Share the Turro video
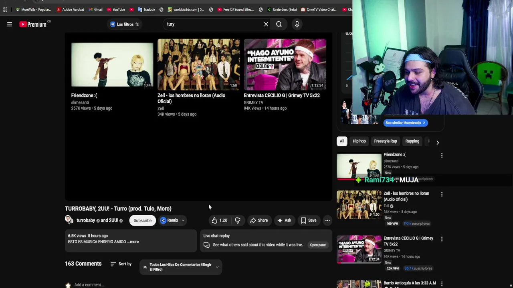The width and height of the screenshot is (513, 288). tap(259, 220)
